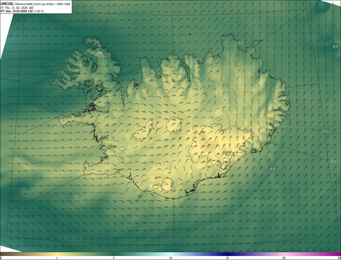
Task: Select the '(+42 h)' forecast offset text
Action: [x=39, y=11]
